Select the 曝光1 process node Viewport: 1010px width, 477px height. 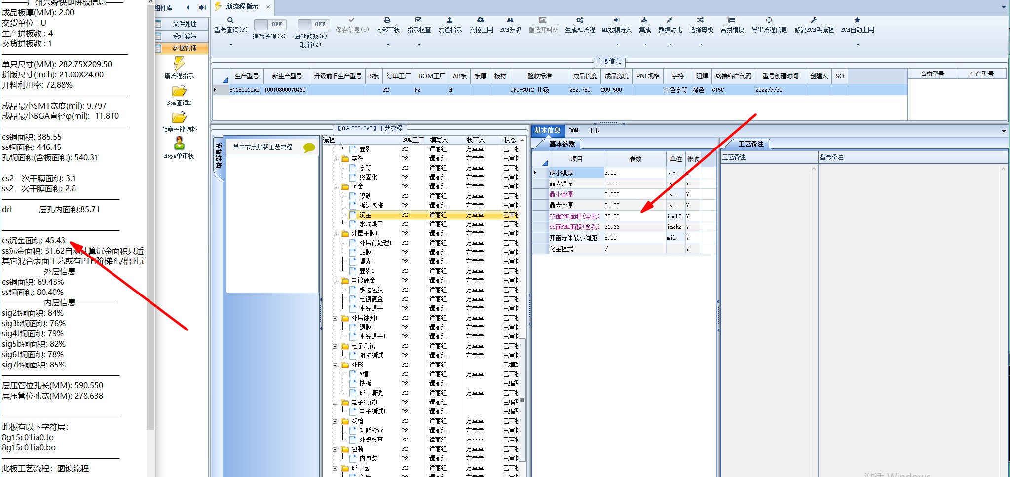[x=367, y=262]
